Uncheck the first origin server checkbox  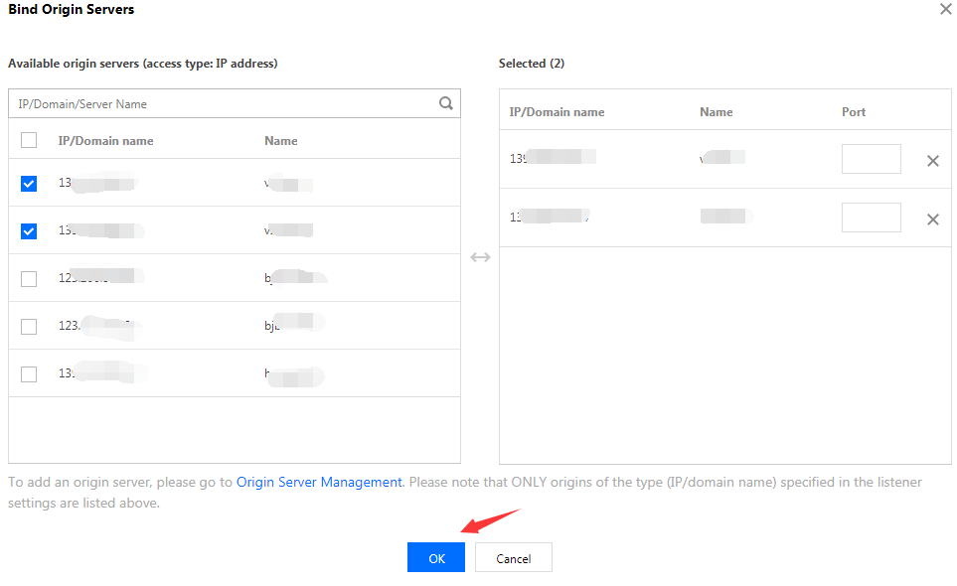(x=29, y=184)
